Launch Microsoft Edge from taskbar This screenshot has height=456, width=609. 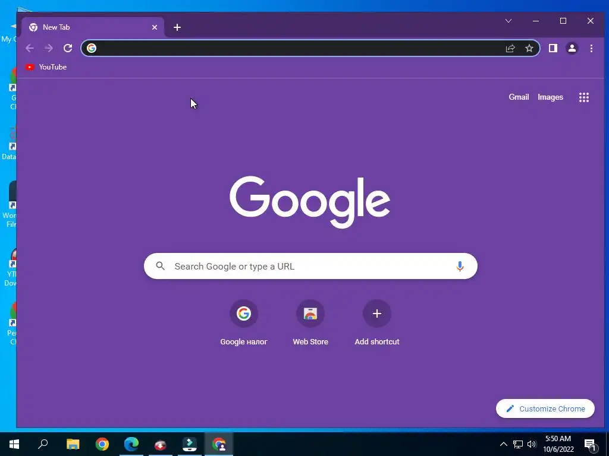coord(131,444)
